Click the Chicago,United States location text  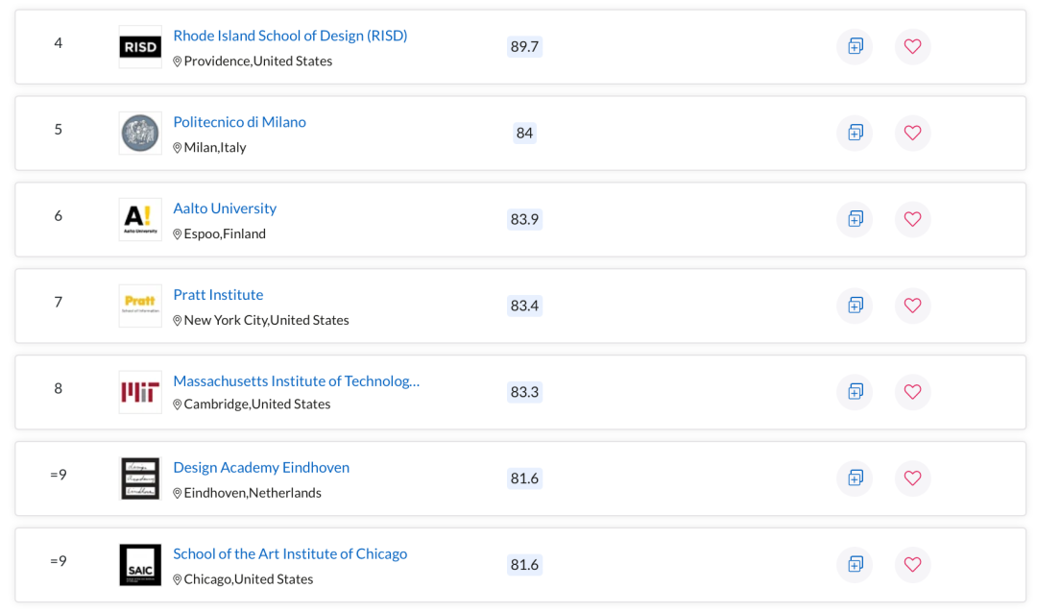point(249,579)
